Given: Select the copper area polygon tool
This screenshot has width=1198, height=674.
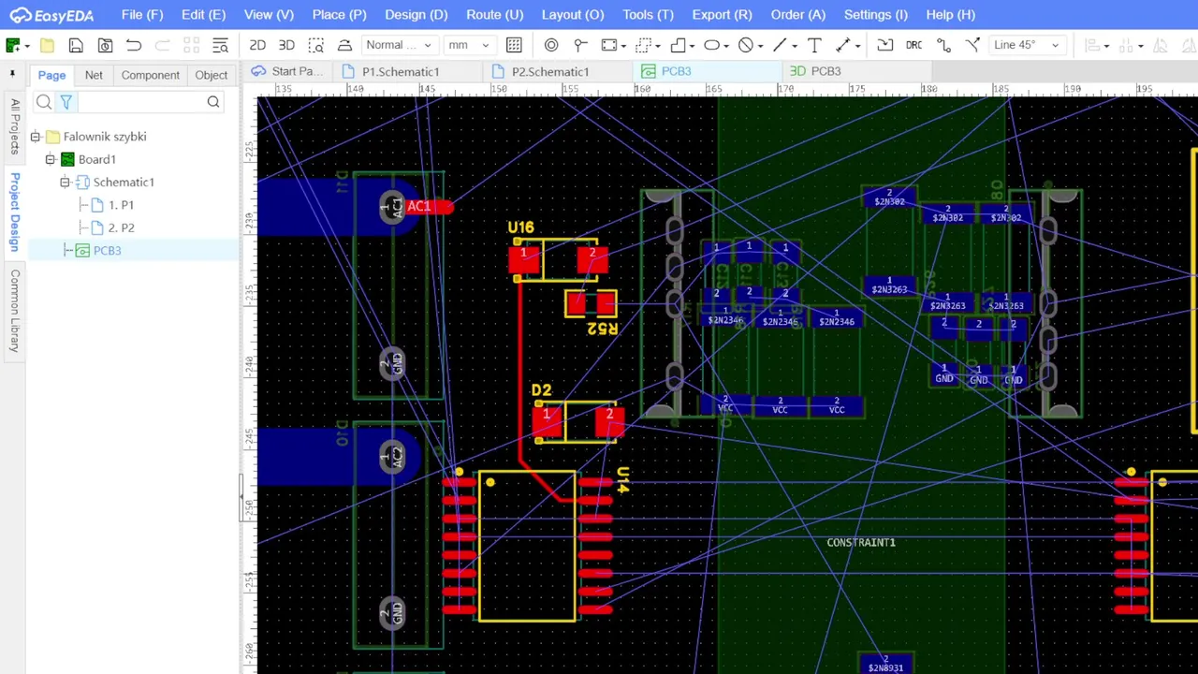Looking at the screenshot, I should pos(678,45).
